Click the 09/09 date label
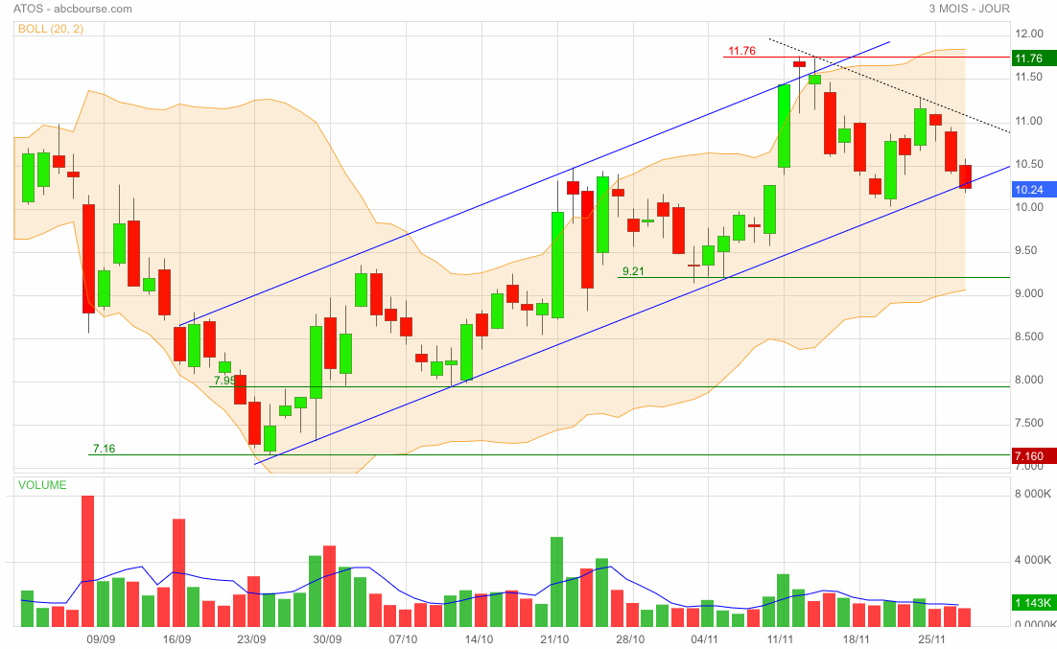 (x=101, y=639)
